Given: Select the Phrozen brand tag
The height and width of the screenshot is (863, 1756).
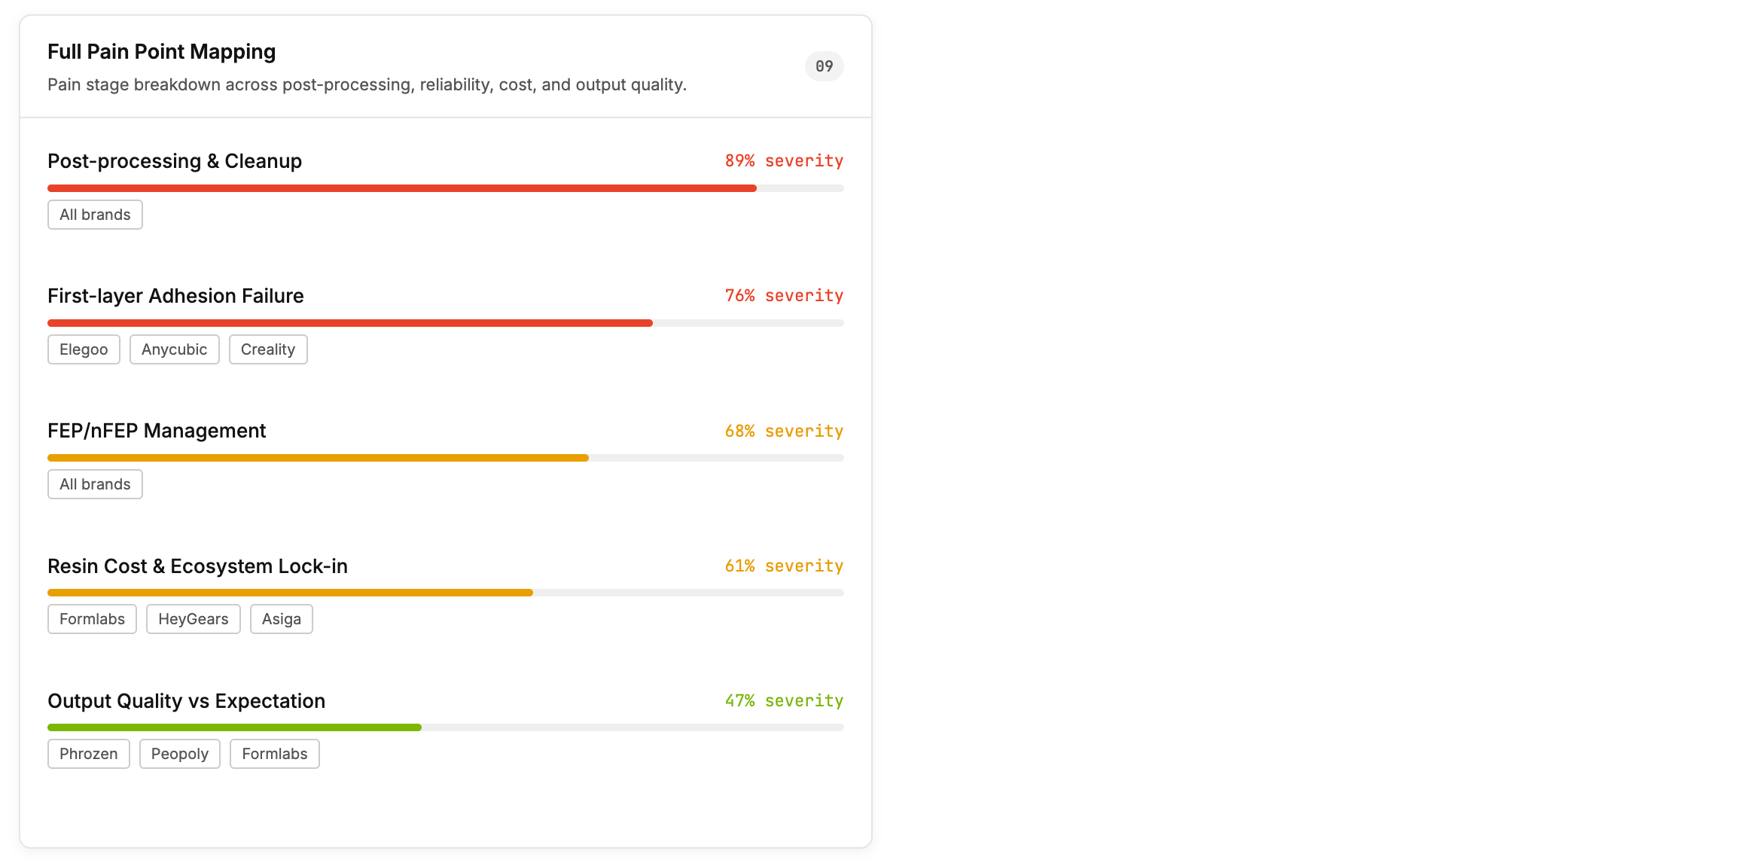Looking at the screenshot, I should click(x=88, y=754).
